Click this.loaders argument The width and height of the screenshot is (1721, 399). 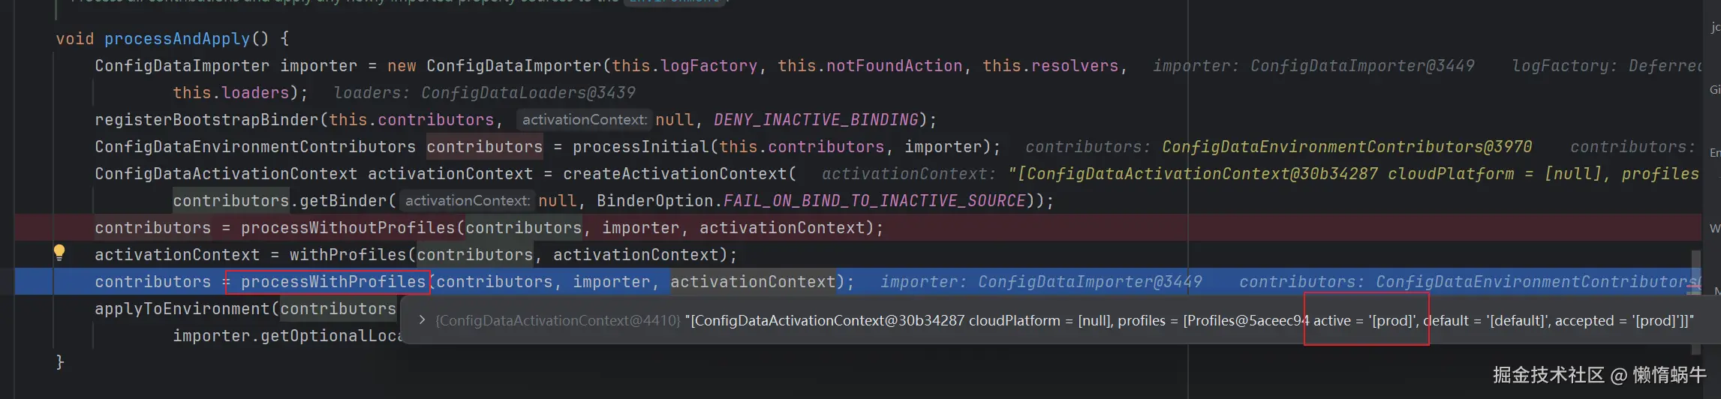coord(231,92)
